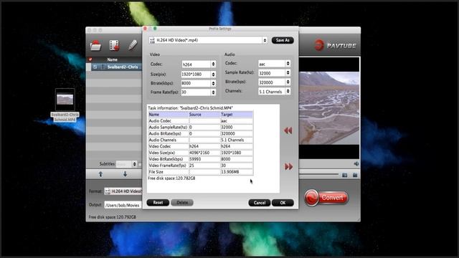Click the Name column header in table

169,115
